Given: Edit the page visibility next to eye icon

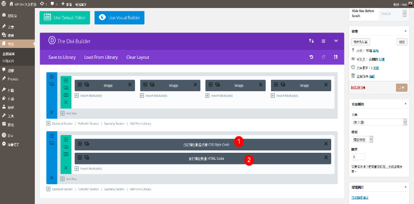Looking at the screenshot, I should coord(382,59).
